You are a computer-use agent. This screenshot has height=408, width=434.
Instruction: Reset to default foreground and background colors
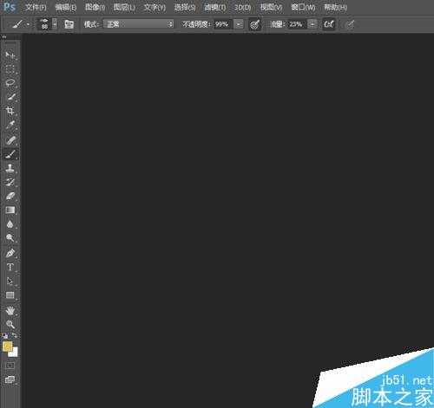tap(5, 335)
